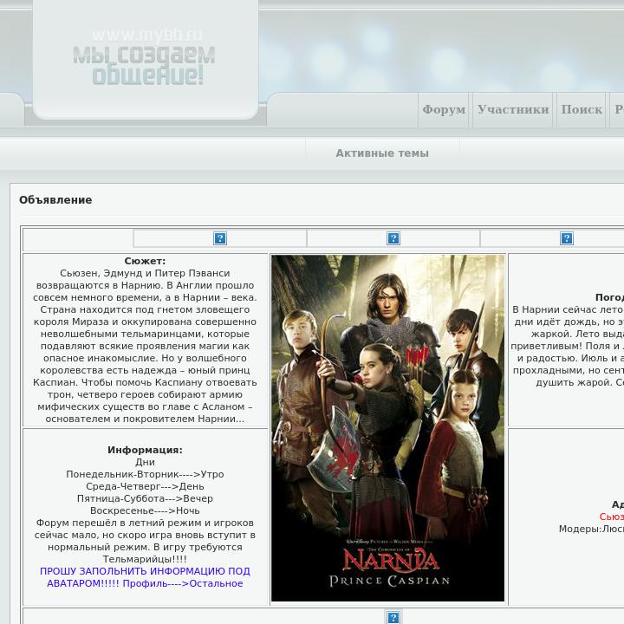Screen dimensions: 624x624
Task: Open the Участники navigation link
Action: 513,109
